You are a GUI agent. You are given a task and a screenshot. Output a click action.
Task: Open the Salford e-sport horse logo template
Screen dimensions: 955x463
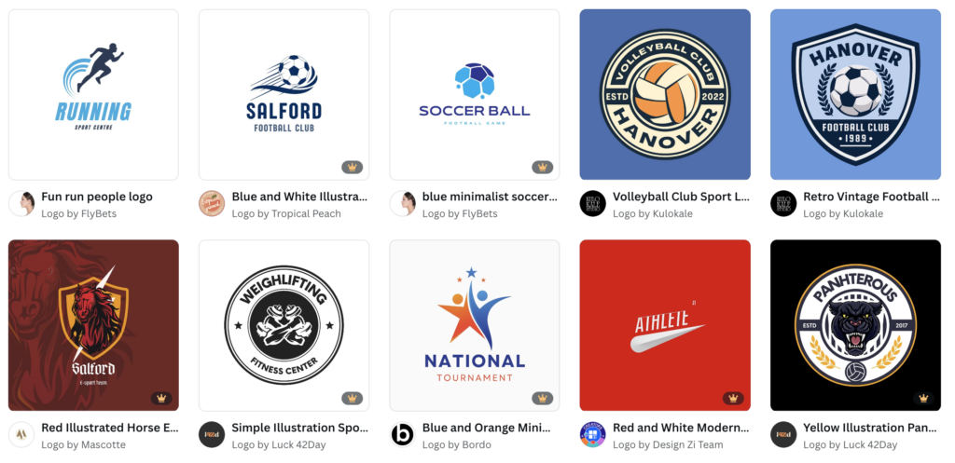[93, 325]
